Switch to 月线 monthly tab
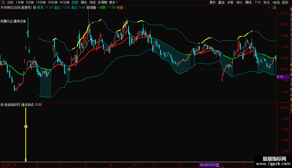Viewport: 292px width, 168px height. pyautogui.click(x=92, y=2)
